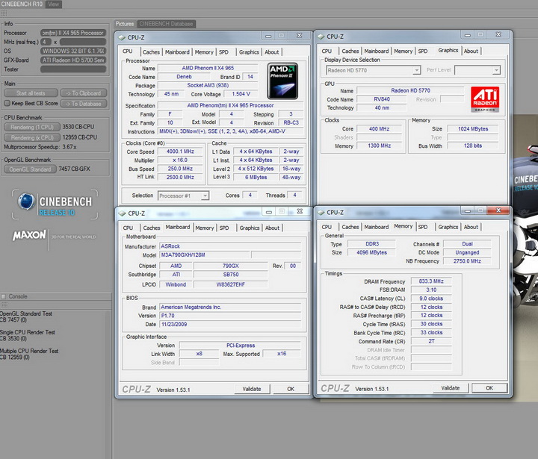Click the GPU Code Name RV840
Image resolution: width=538 pixels, height=459 pixels.
click(x=382, y=99)
